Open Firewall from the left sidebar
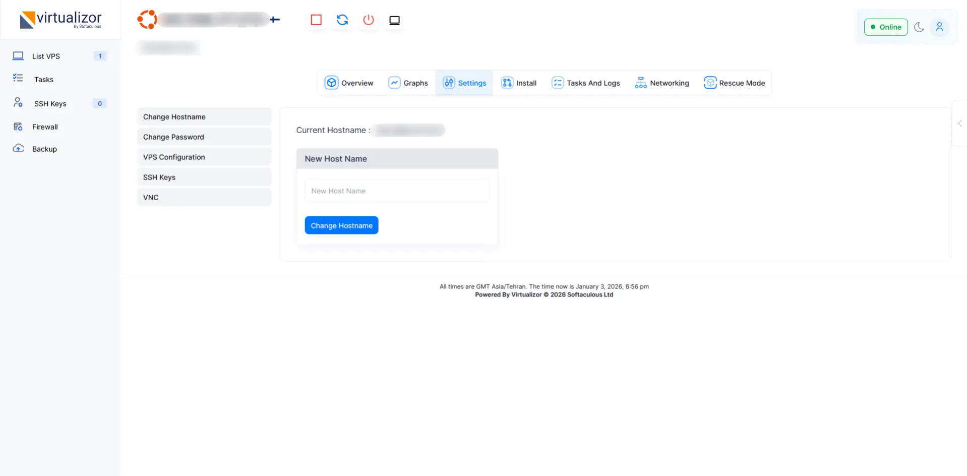The image size is (967, 476). click(x=45, y=127)
